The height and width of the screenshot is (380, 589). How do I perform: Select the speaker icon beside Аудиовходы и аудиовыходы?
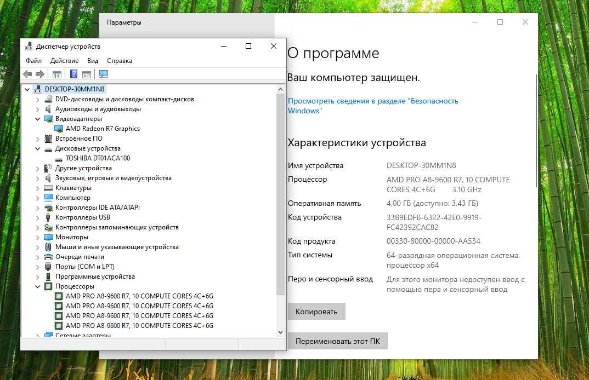click(48, 109)
